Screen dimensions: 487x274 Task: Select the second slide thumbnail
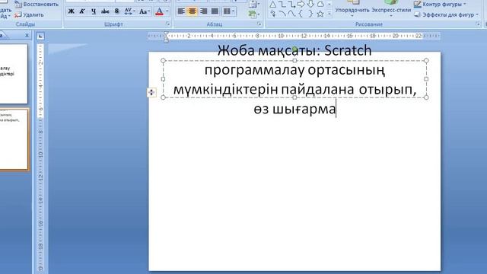[14, 139]
